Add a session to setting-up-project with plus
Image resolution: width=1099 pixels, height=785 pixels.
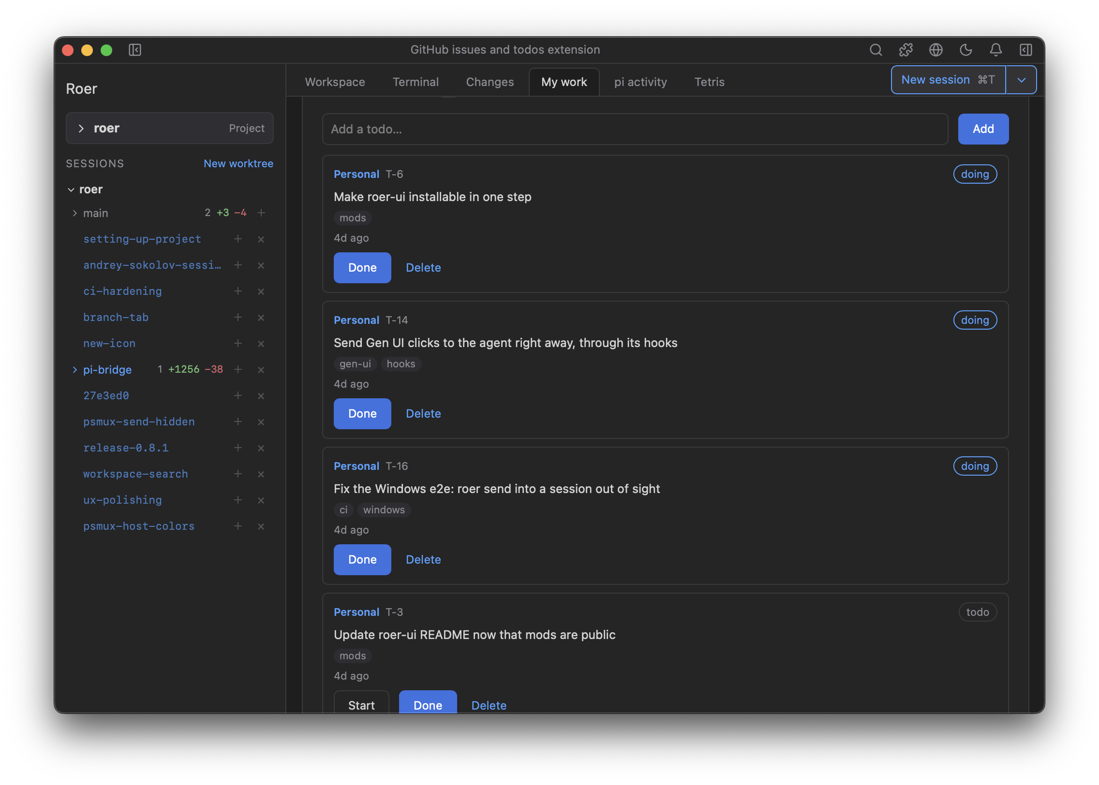[238, 239]
